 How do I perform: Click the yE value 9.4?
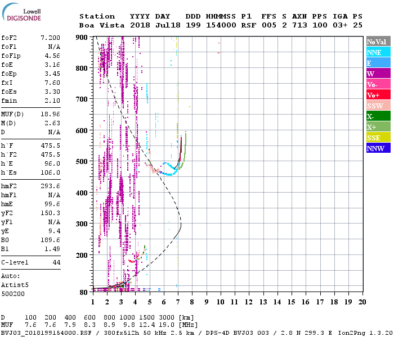coord(54,231)
